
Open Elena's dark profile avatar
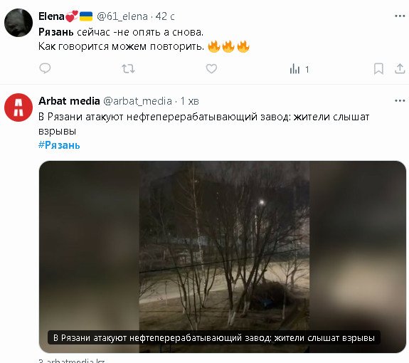(18, 23)
